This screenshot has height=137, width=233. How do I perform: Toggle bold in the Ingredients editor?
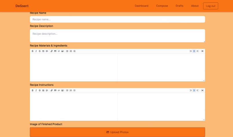point(32,51)
